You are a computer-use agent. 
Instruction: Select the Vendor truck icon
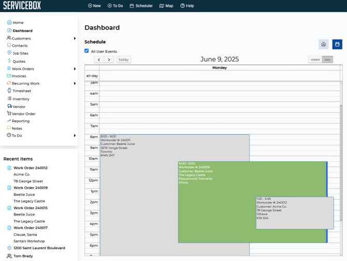pos(9,106)
